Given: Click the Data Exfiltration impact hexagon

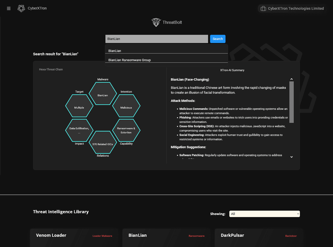Looking at the screenshot, I should (79, 131).
